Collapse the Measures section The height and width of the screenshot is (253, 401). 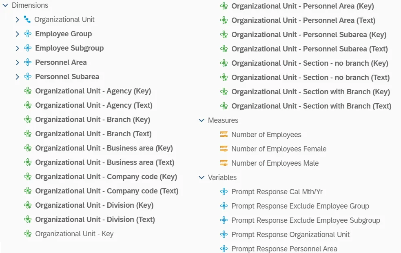pos(201,120)
